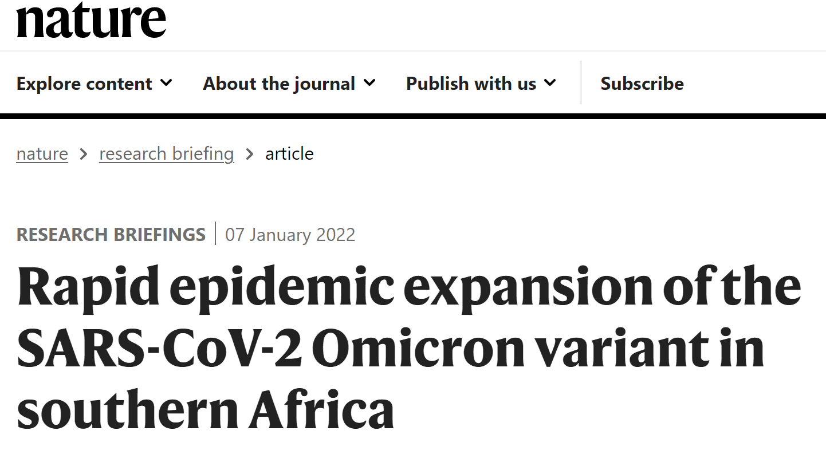Expand the About the journal chevron arrow
The width and height of the screenshot is (826, 474).
(369, 83)
